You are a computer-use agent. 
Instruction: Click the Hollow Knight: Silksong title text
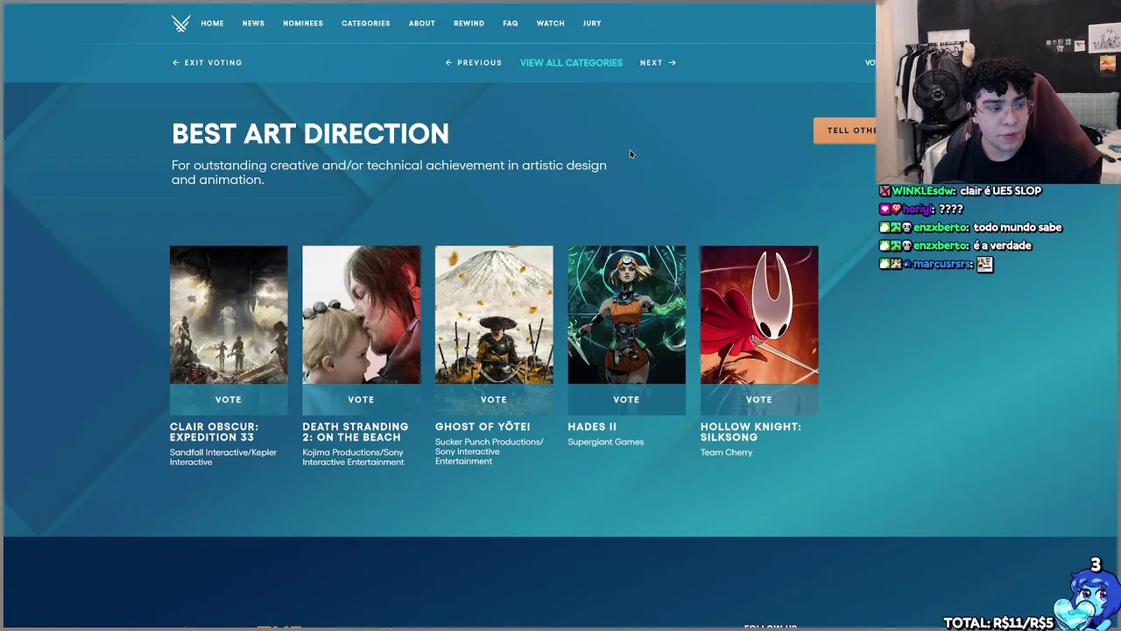(x=751, y=432)
